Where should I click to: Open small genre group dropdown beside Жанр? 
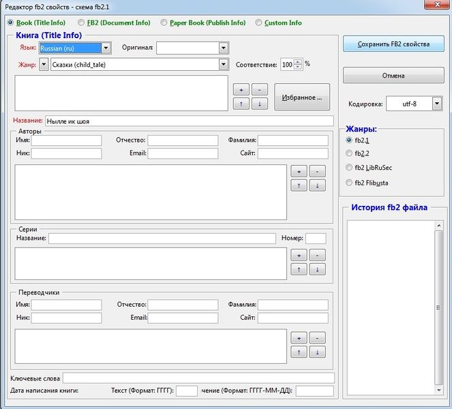click(x=44, y=64)
